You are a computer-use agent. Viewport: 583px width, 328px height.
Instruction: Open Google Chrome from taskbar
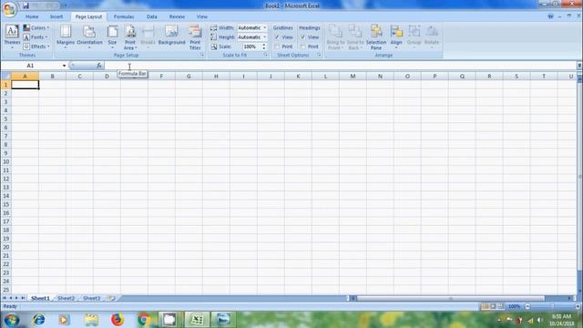pos(144,320)
